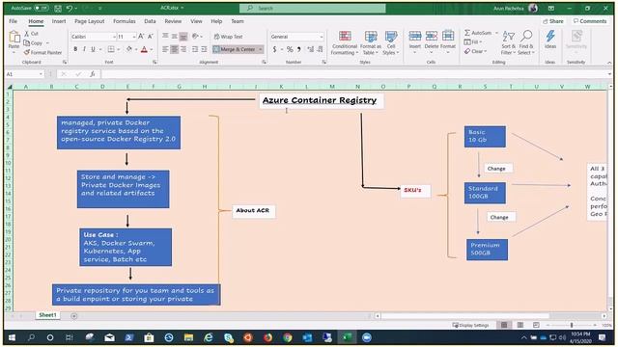The width and height of the screenshot is (618, 347).
Task: Click the Cut scissors button
Action: pyautogui.click(x=32, y=34)
